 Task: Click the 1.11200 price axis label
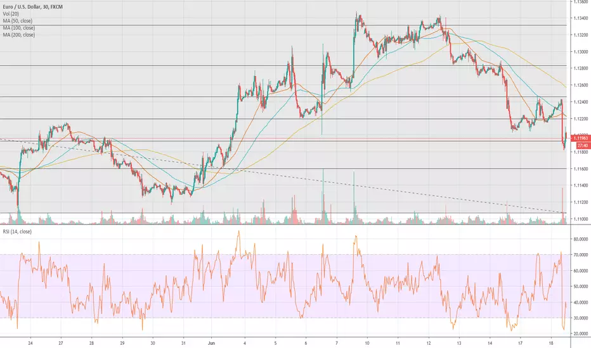[x=581, y=202]
